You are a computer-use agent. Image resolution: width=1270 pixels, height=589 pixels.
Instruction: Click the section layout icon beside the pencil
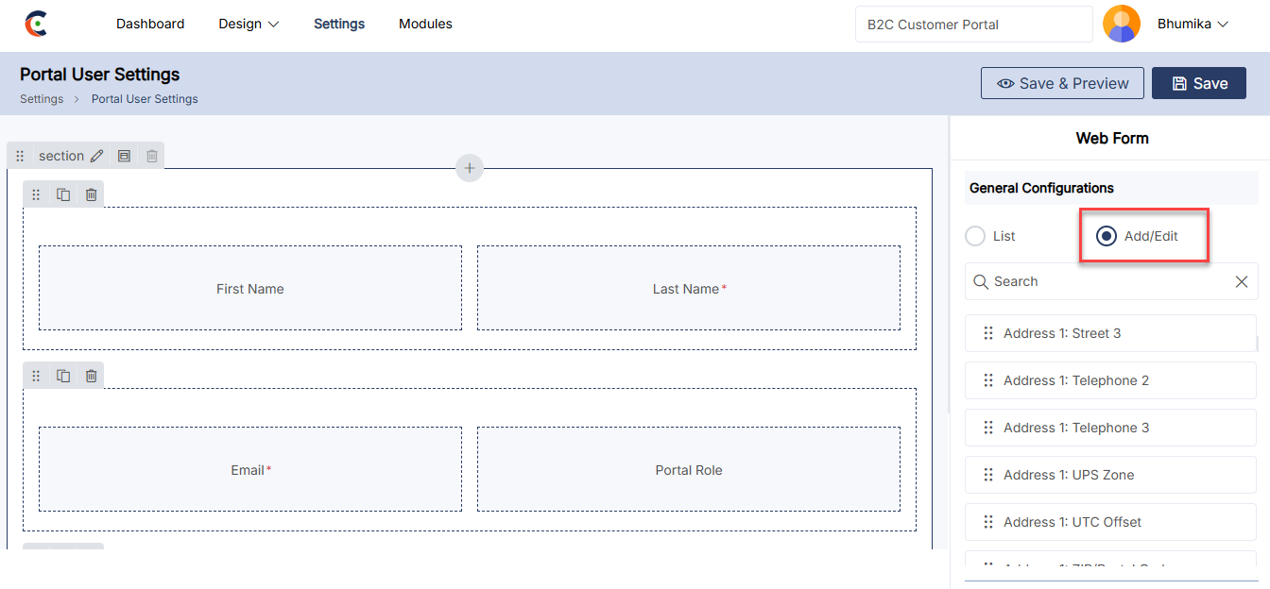(x=124, y=156)
